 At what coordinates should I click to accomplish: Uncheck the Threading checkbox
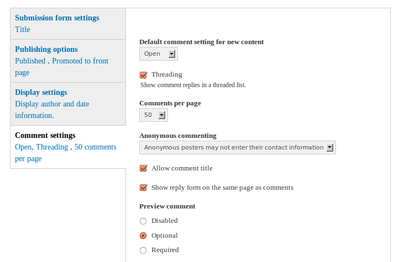144,74
